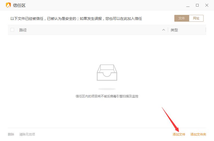Toggle the sort arrow in the 路径 column
The height and width of the screenshot is (141, 214).
click(x=164, y=30)
